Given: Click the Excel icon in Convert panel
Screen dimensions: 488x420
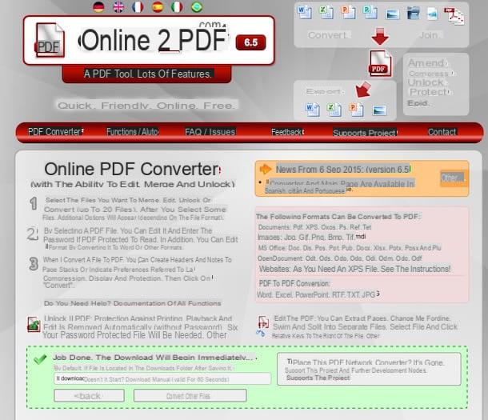Looking at the screenshot, I should point(326,12).
